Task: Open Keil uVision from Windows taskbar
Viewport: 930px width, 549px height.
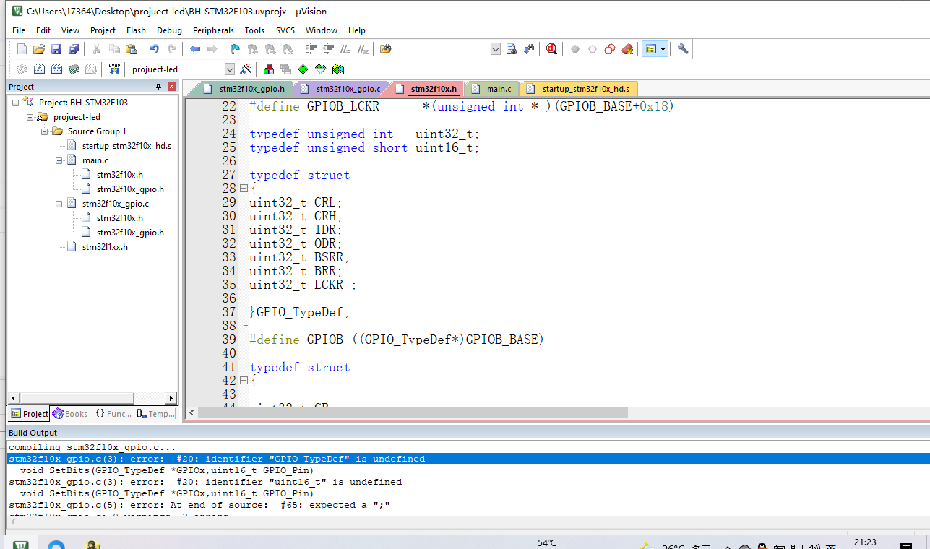Action: 20,543
